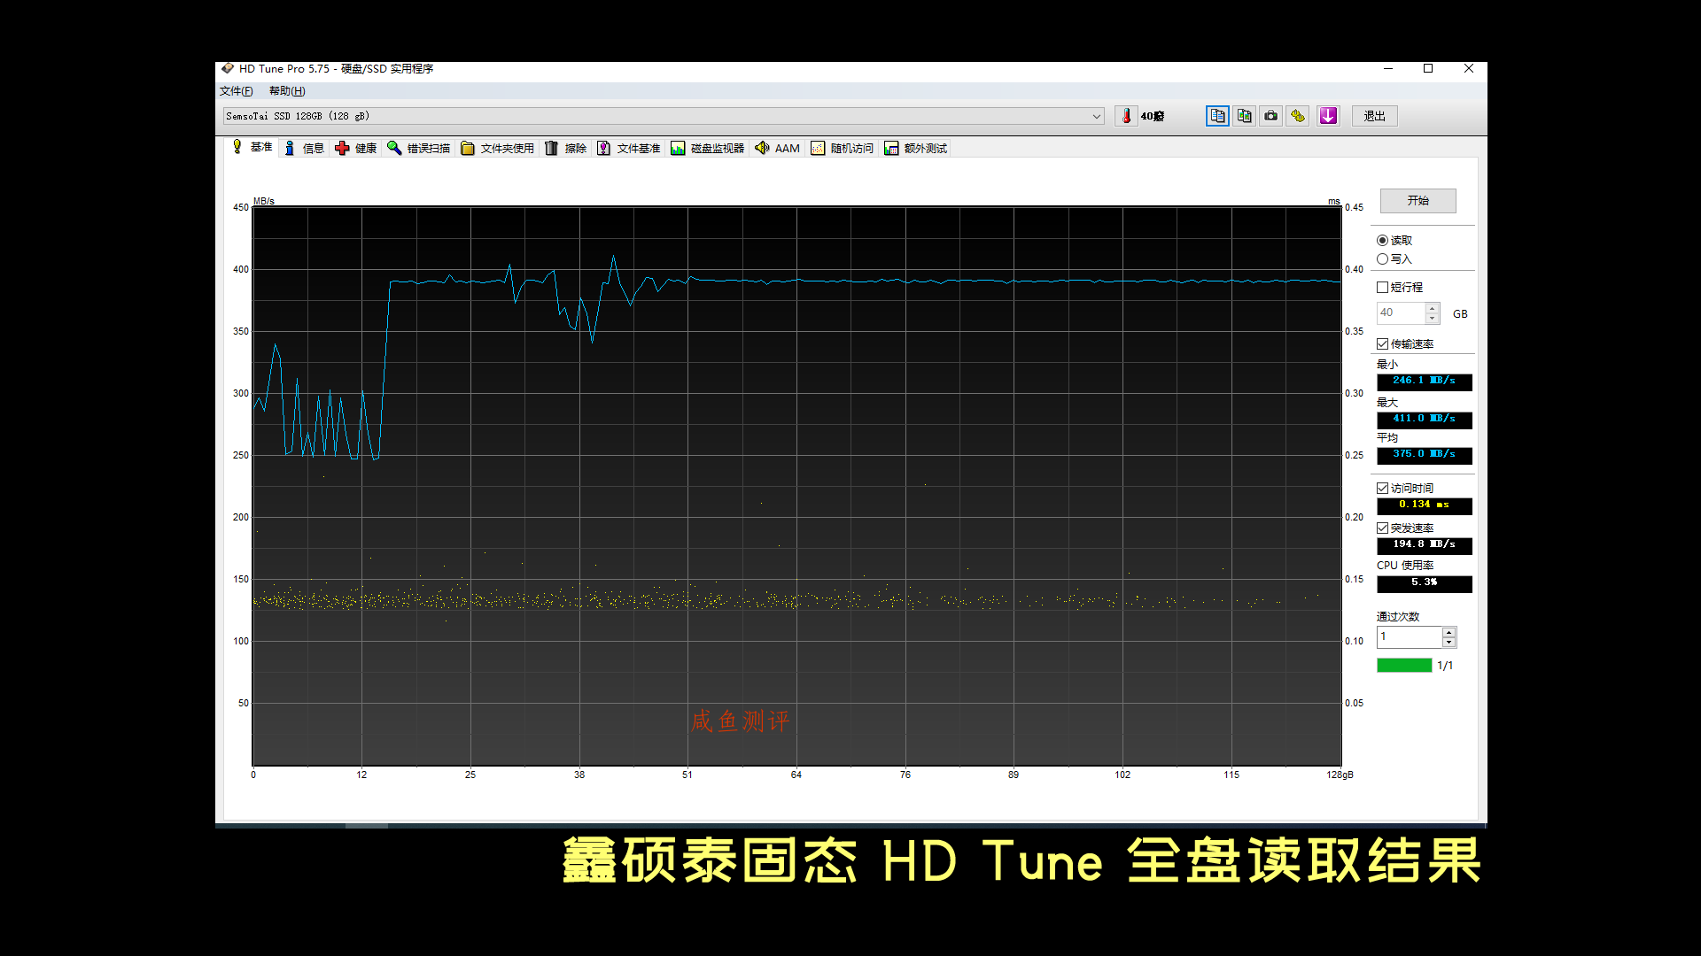Click the 开始 start button

[1418, 201]
